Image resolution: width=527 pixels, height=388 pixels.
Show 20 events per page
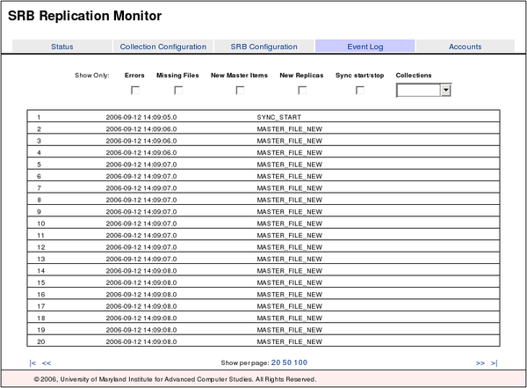tap(275, 362)
